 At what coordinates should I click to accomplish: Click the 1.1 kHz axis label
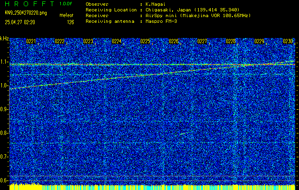tap(4, 62)
